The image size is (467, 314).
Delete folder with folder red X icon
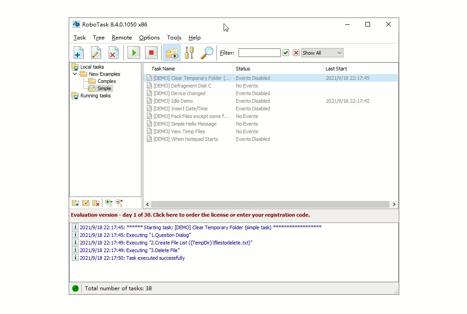coord(96,203)
